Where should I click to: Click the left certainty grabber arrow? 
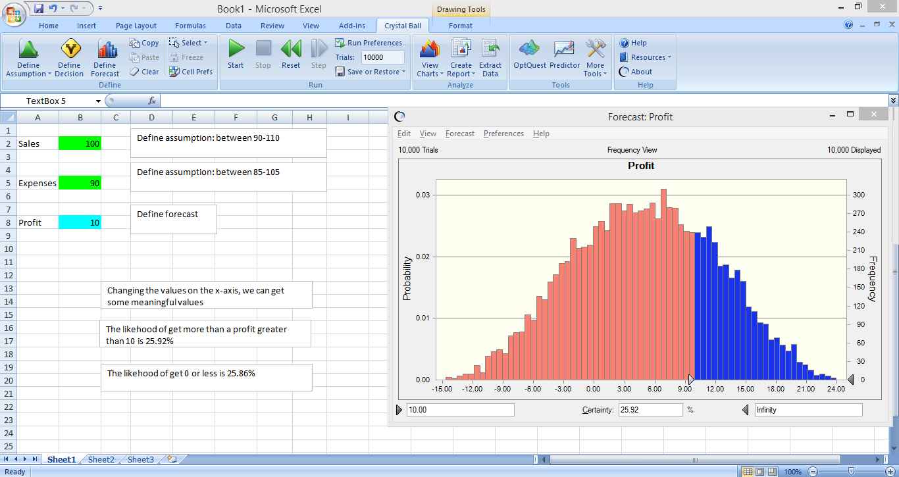coord(400,409)
